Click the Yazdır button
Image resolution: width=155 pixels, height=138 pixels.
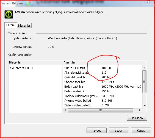click(119, 131)
